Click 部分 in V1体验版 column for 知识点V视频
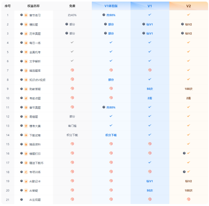209x206 pixels. (x=111, y=80)
